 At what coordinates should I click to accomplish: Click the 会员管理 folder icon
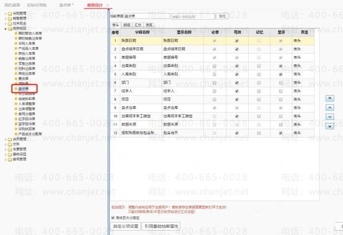point(10,139)
